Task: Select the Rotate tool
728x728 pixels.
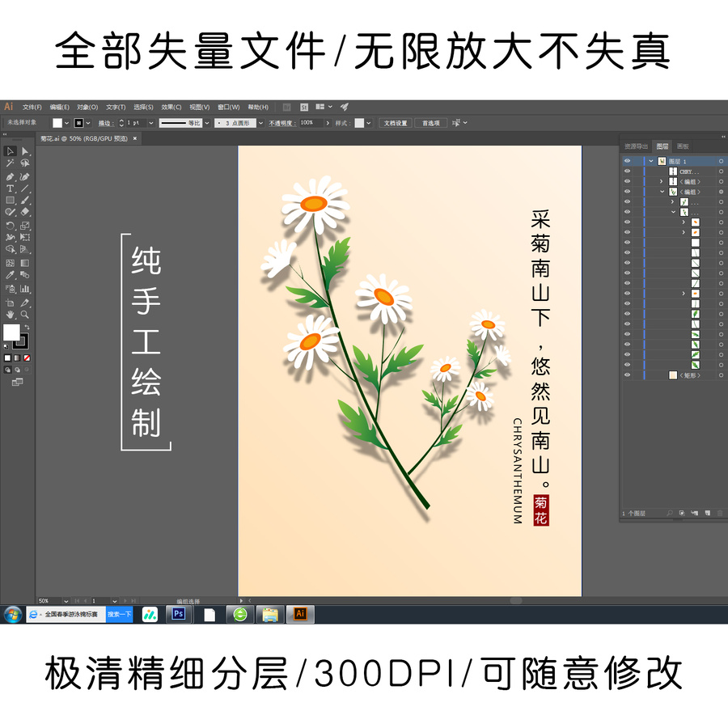Action: (x=11, y=226)
